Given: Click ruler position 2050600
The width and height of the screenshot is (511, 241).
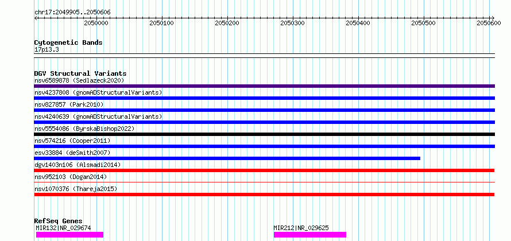Looking at the screenshot, I should click(489, 23).
